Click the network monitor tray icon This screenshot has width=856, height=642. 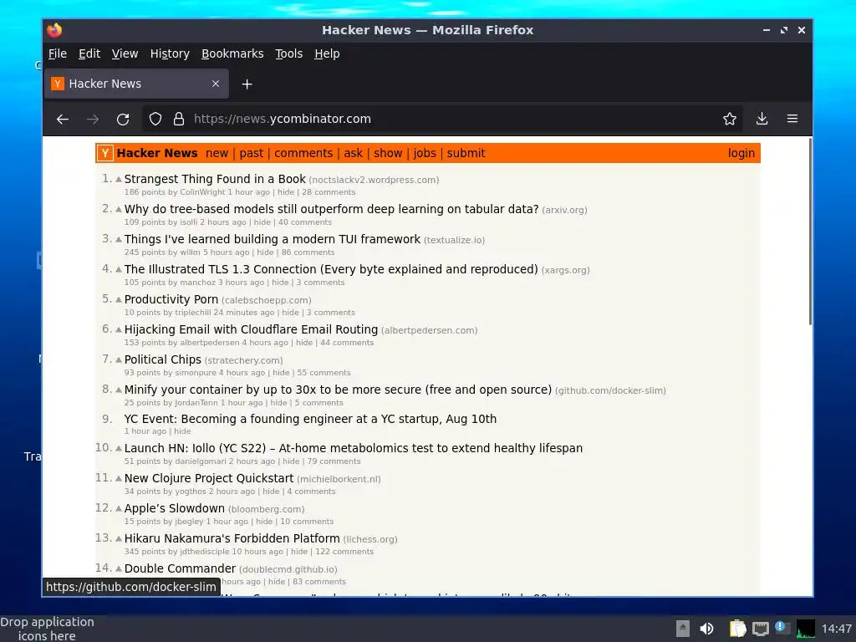tap(760, 629)
